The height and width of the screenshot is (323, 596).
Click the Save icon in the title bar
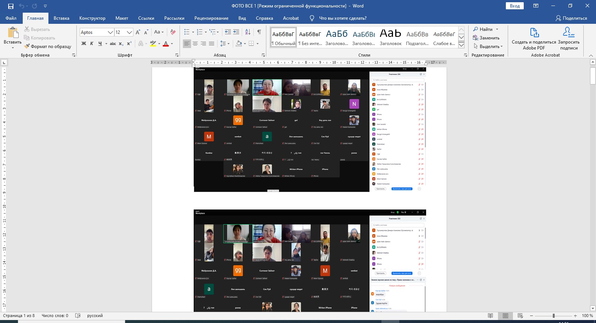pyautogui.click(x=10, y=6)
